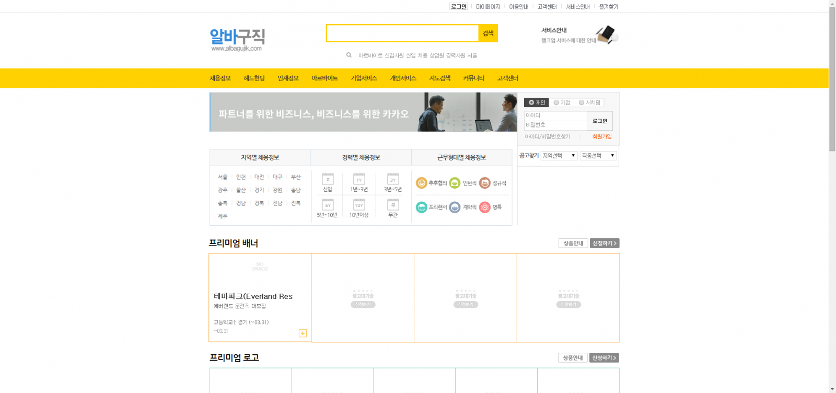Viewport: 836px width, 393px height.
Task: Click the 인턴직 green face icon
Action: click(x=455, y=183)
